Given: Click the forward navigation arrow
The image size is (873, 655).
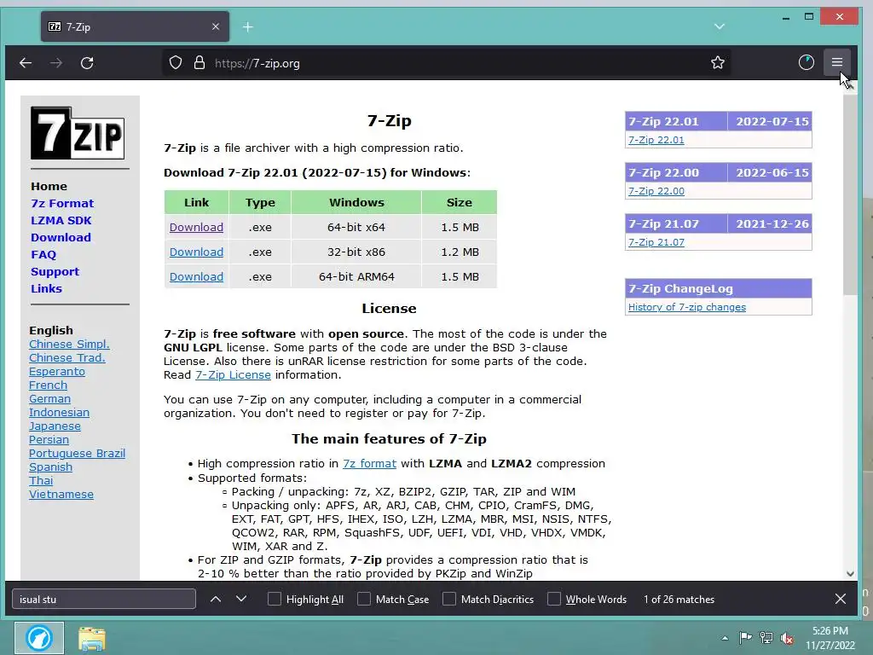Looking at the screenshot, I should click(x=56, y=63).
